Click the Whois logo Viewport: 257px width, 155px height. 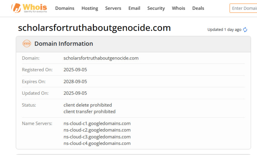click(29, 8)
